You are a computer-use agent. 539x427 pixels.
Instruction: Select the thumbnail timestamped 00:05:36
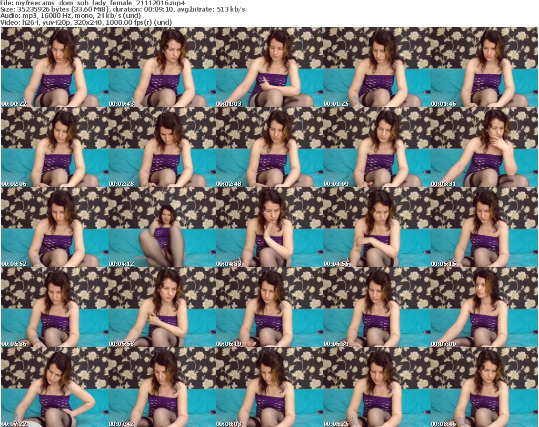coord(55,307)
